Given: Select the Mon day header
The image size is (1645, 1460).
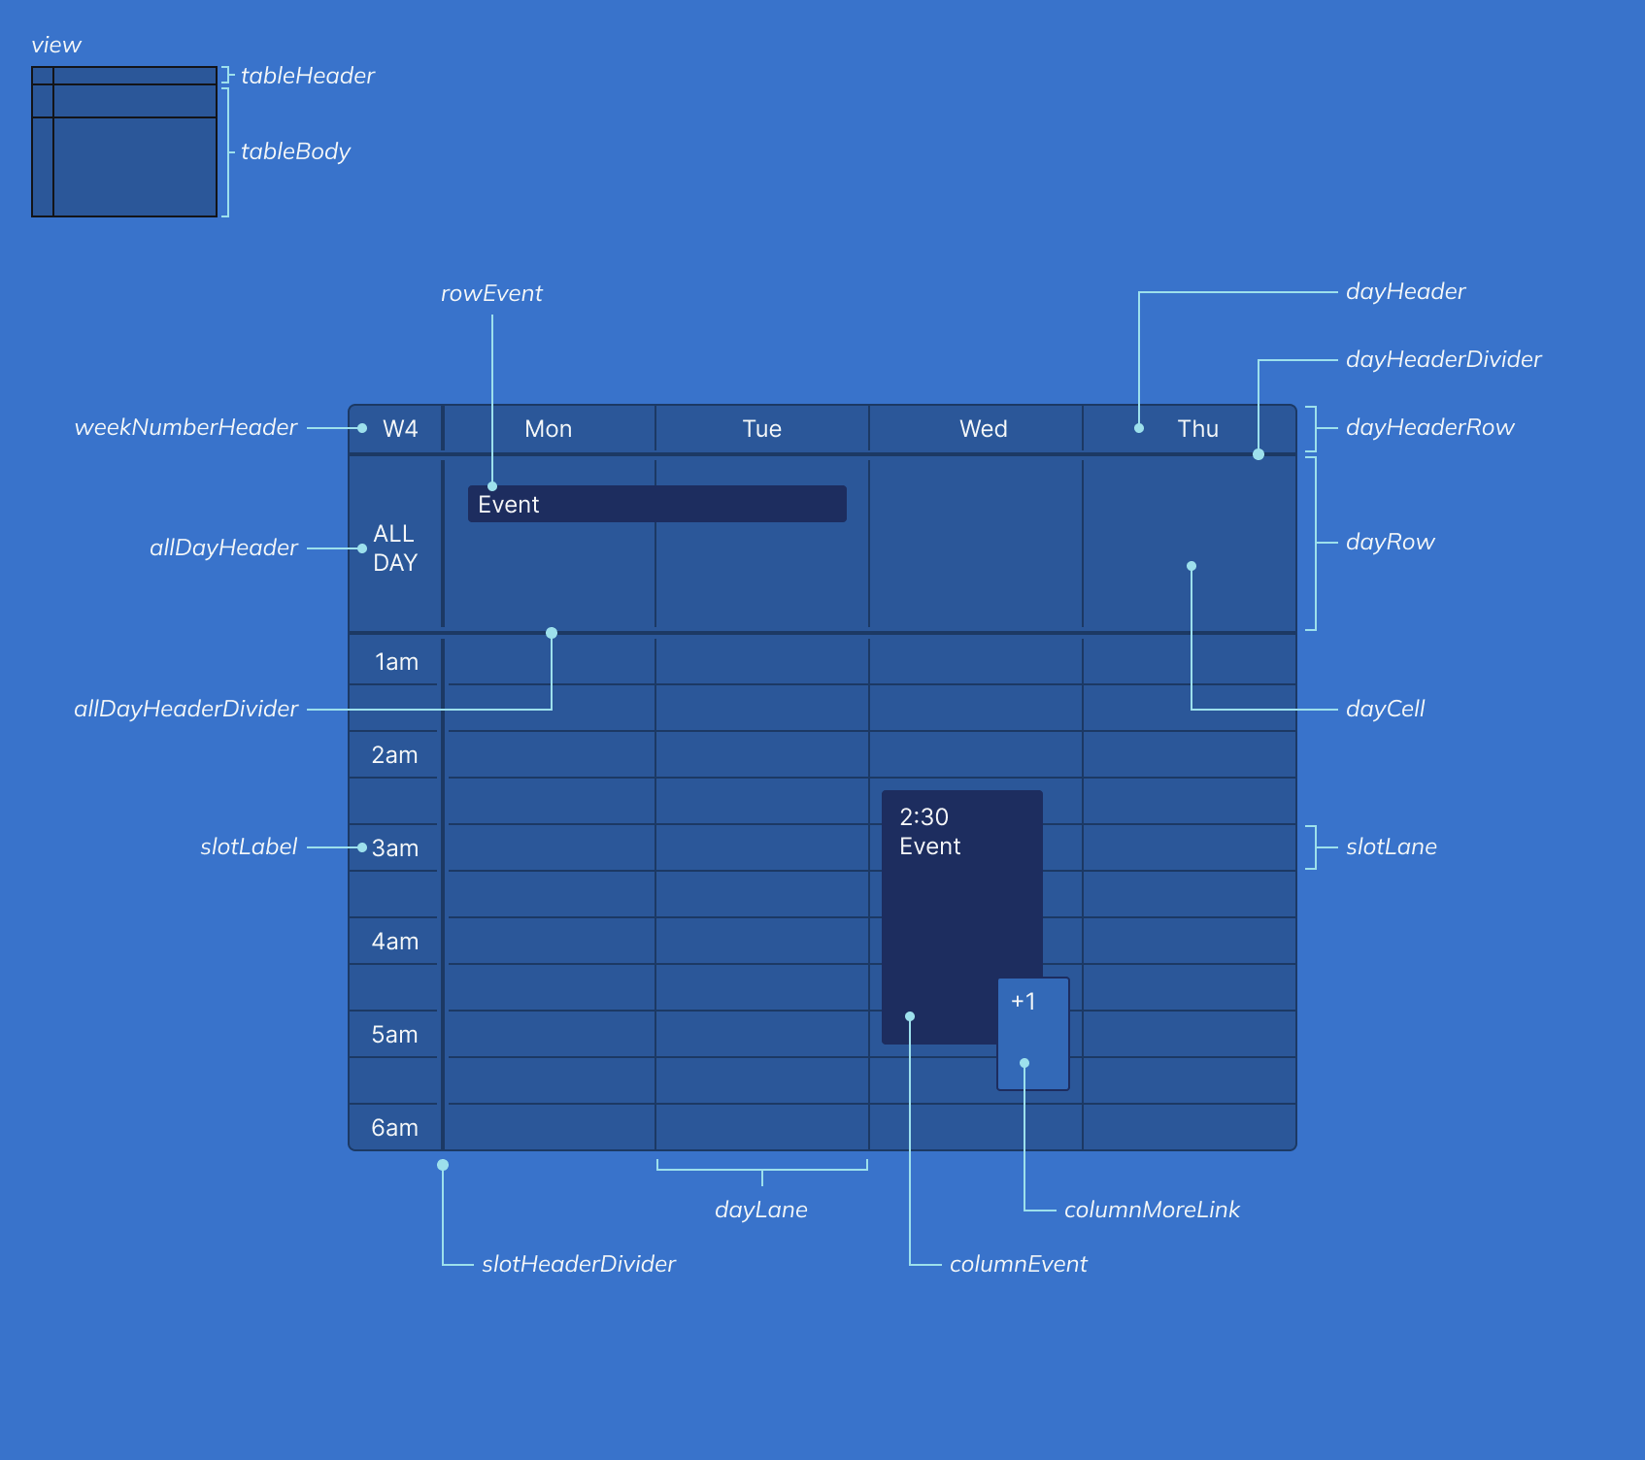Looking at the screenshot, I should (548, 428).
